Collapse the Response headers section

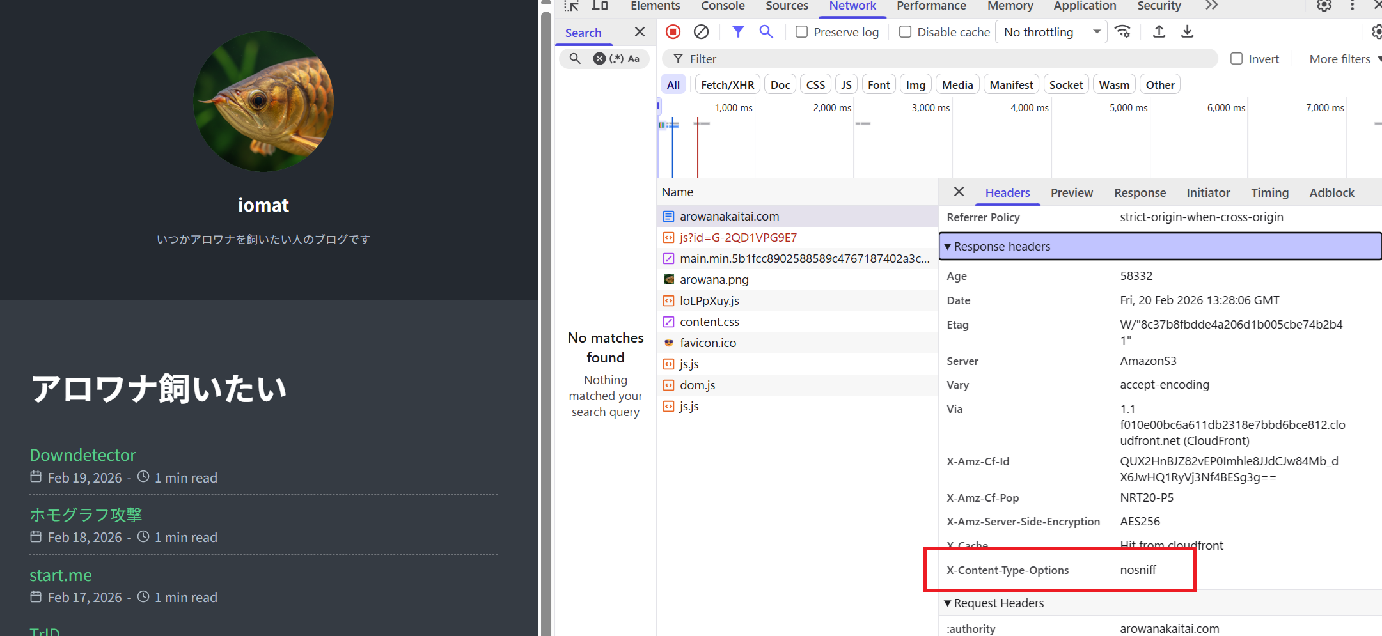coord(1001,247)
